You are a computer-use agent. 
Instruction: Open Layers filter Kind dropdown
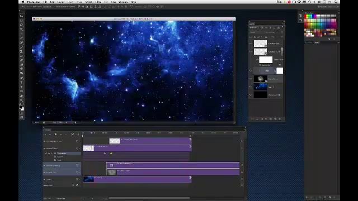click(x=254, y=27)
